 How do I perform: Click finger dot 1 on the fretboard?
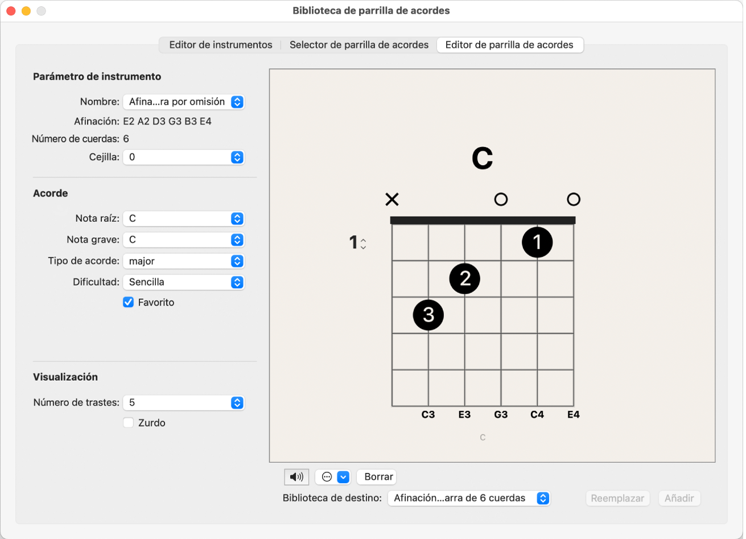pyautogui.click(x=537, y=242)
